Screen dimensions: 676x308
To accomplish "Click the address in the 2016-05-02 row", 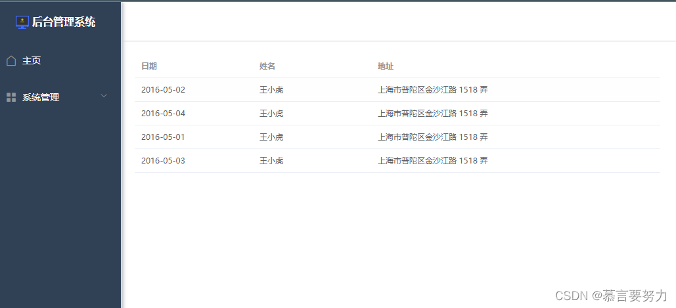I will [433, 90].
